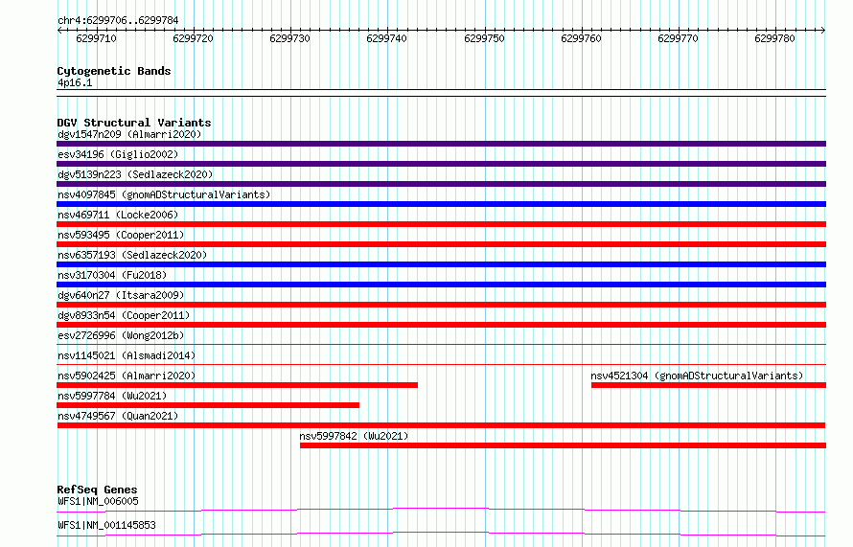853x547 pixels.
Task: Click the red bar under nsv4521304
Action: tap(708, 385)
